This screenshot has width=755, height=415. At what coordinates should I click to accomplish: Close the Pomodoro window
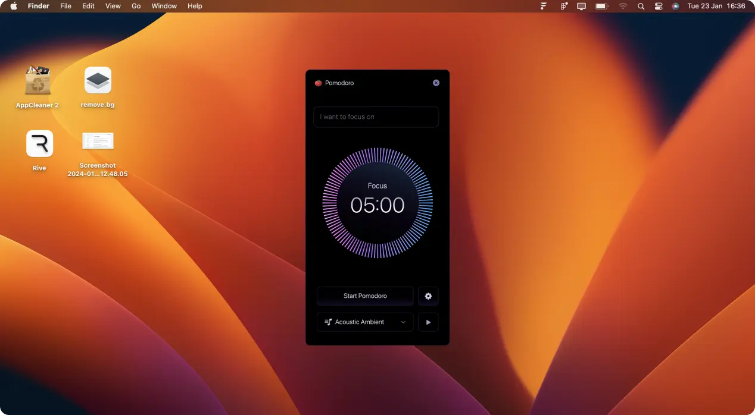[x=436, y=83]
